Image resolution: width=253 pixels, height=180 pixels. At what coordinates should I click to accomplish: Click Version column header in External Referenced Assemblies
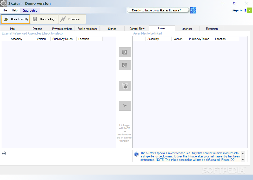(43, 39)
